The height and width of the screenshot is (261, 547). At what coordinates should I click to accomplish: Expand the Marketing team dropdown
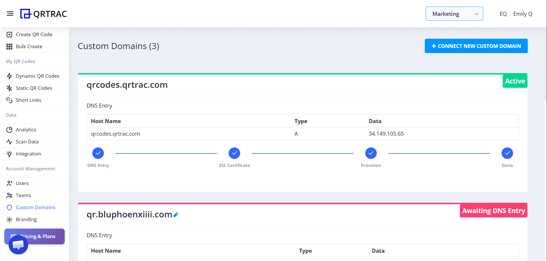coord(454,14)
